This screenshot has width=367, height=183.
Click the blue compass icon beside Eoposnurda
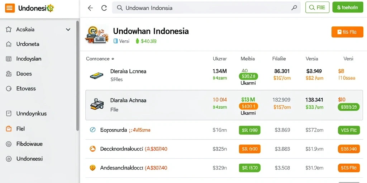pyautogui.click(x=93, y=130)
